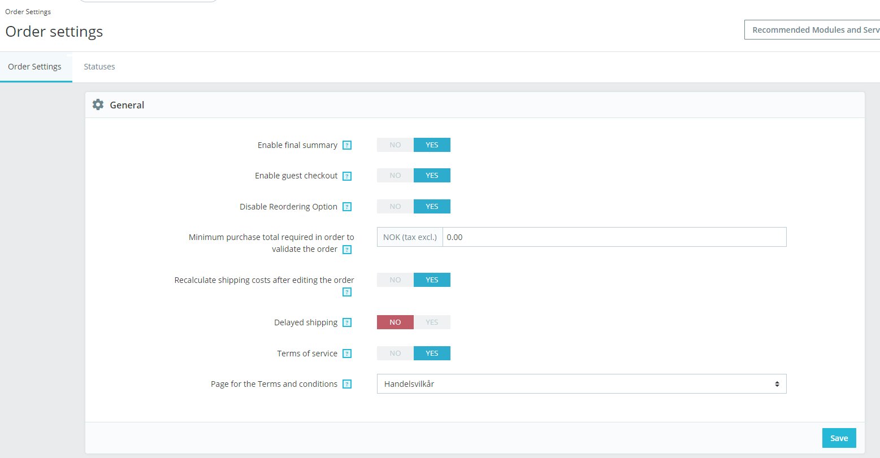Set Delayed shipping to YES
Screen dimensions: 880x458
click(432, 322)
